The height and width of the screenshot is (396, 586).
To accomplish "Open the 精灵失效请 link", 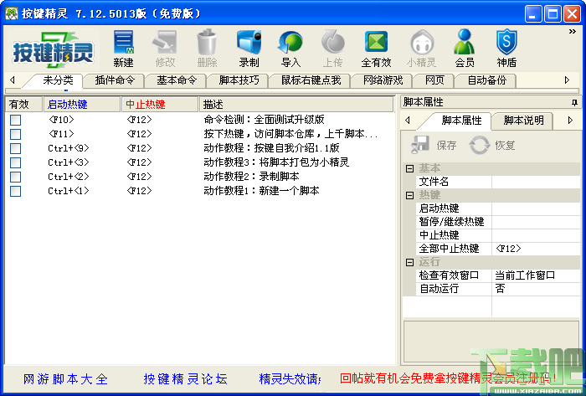I will [290, 379].
